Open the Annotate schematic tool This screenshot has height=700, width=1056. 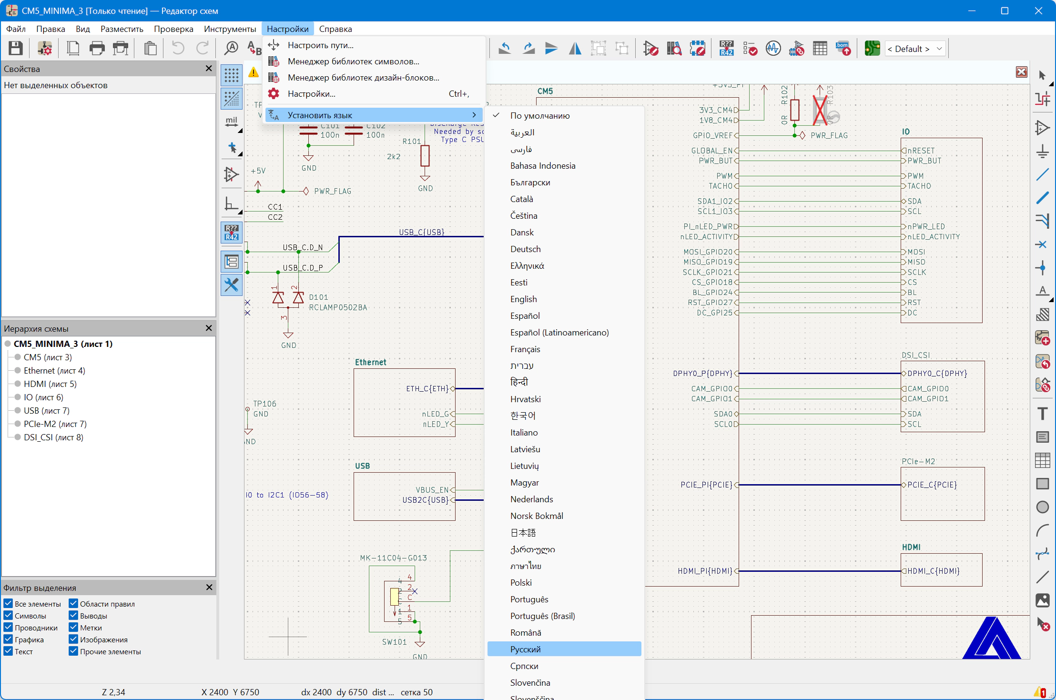point(726,48)
